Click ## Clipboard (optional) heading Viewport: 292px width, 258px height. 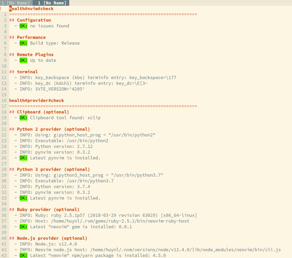click(39, 112)
